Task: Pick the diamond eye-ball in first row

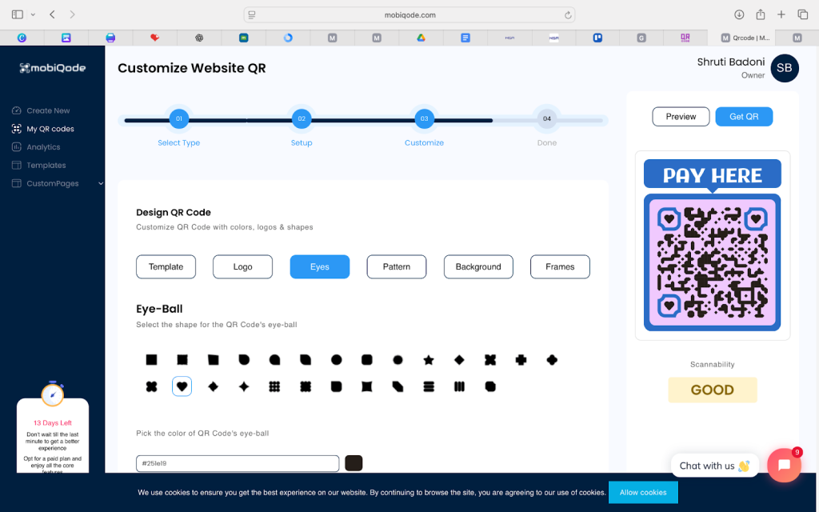Action: 459,360
